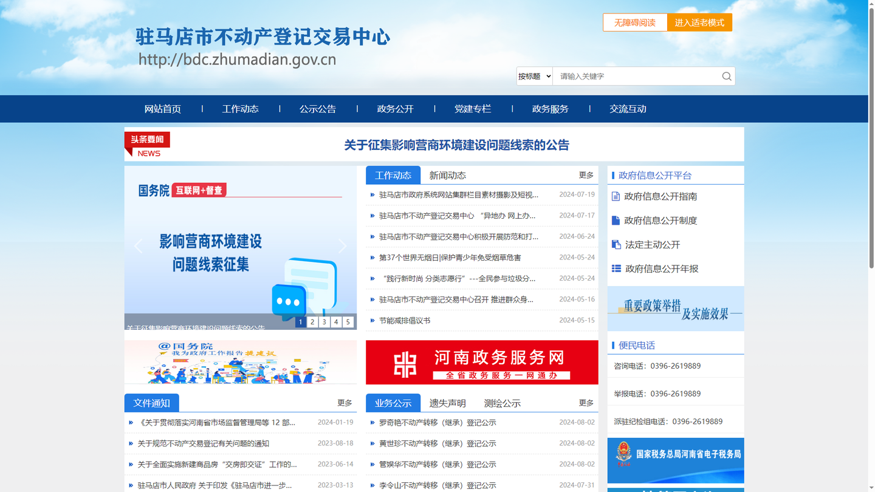Open article “践行新时尚 分类志愿行”
The height and width of the screenshot is (492, 875).
tap(458, 279)
